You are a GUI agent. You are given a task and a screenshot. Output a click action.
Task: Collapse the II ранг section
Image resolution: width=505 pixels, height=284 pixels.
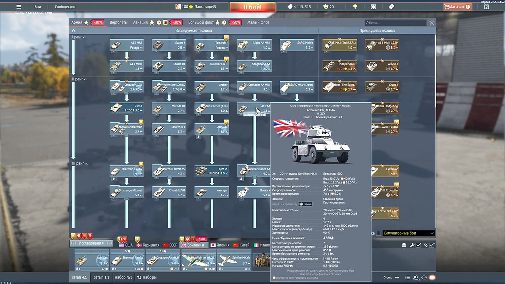tap(79, 79)
